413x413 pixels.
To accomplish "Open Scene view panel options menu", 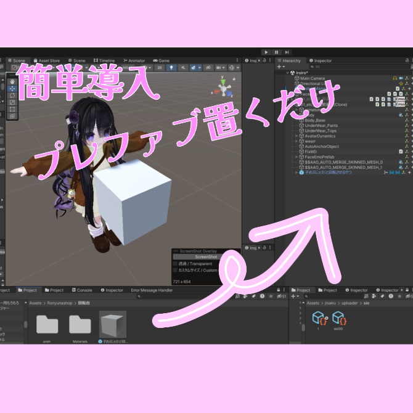I will point(237,60).
